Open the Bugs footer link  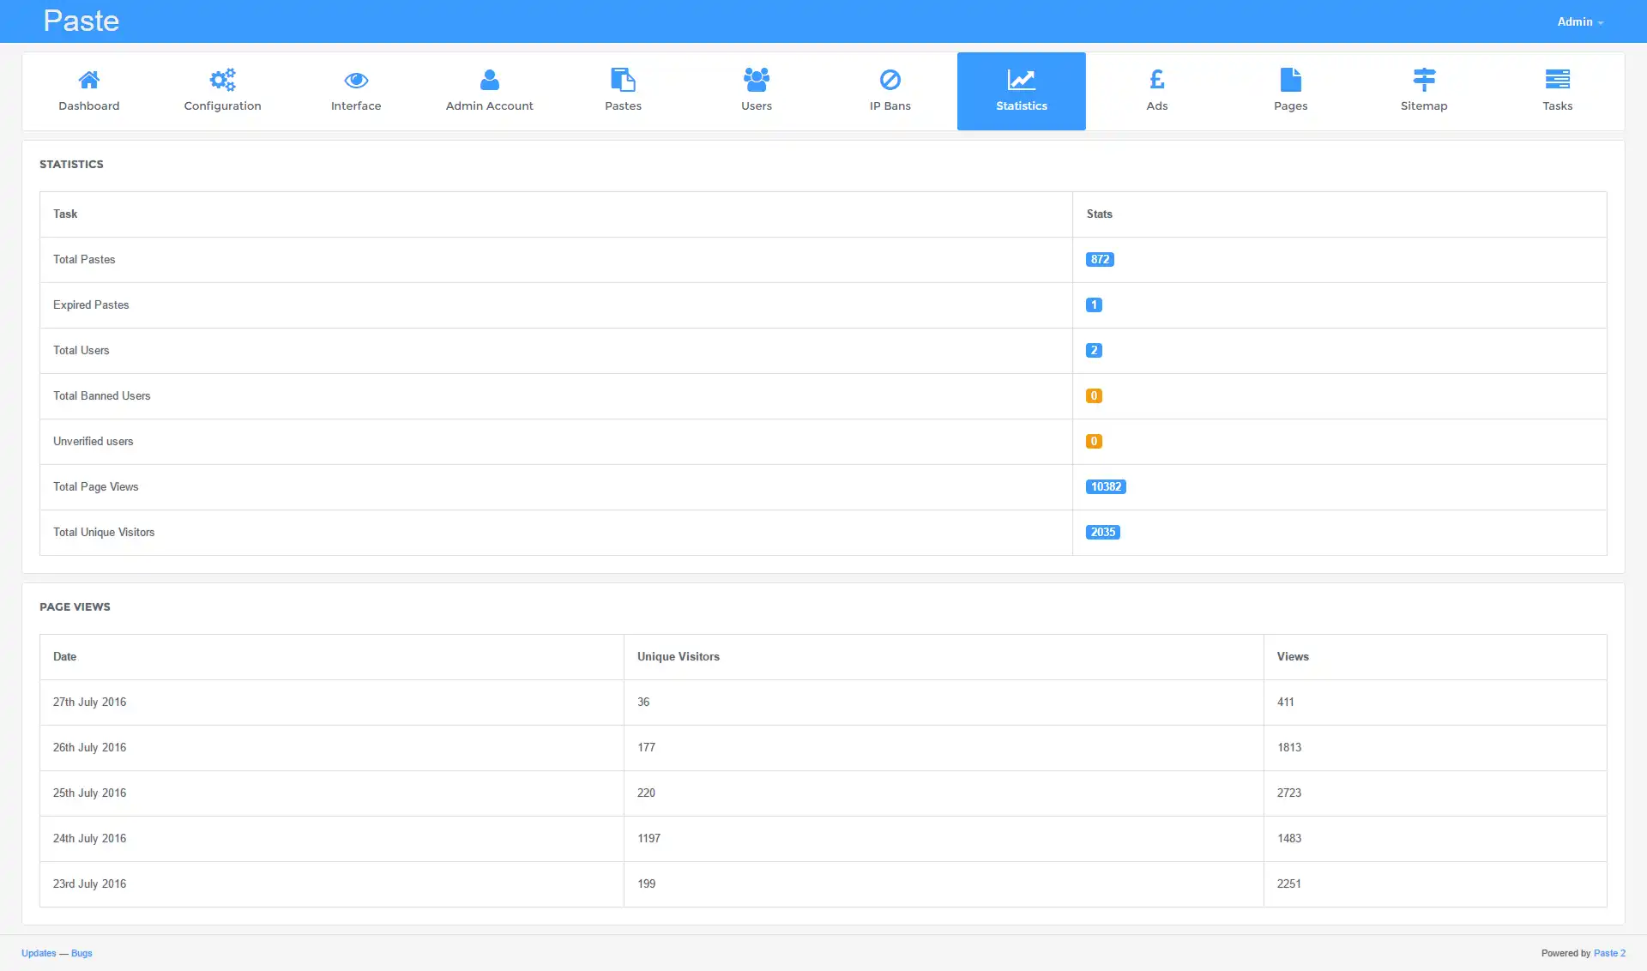(x=81, y=953)
